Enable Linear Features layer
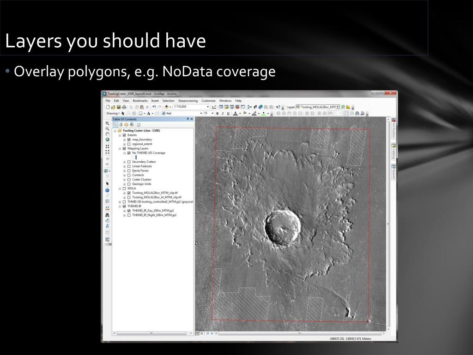This screenshot has height=355, width=473. tap(129, 166)
